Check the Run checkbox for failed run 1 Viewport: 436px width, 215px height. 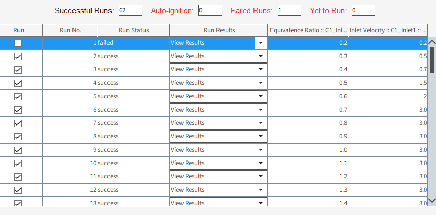(x=18, y=43)
